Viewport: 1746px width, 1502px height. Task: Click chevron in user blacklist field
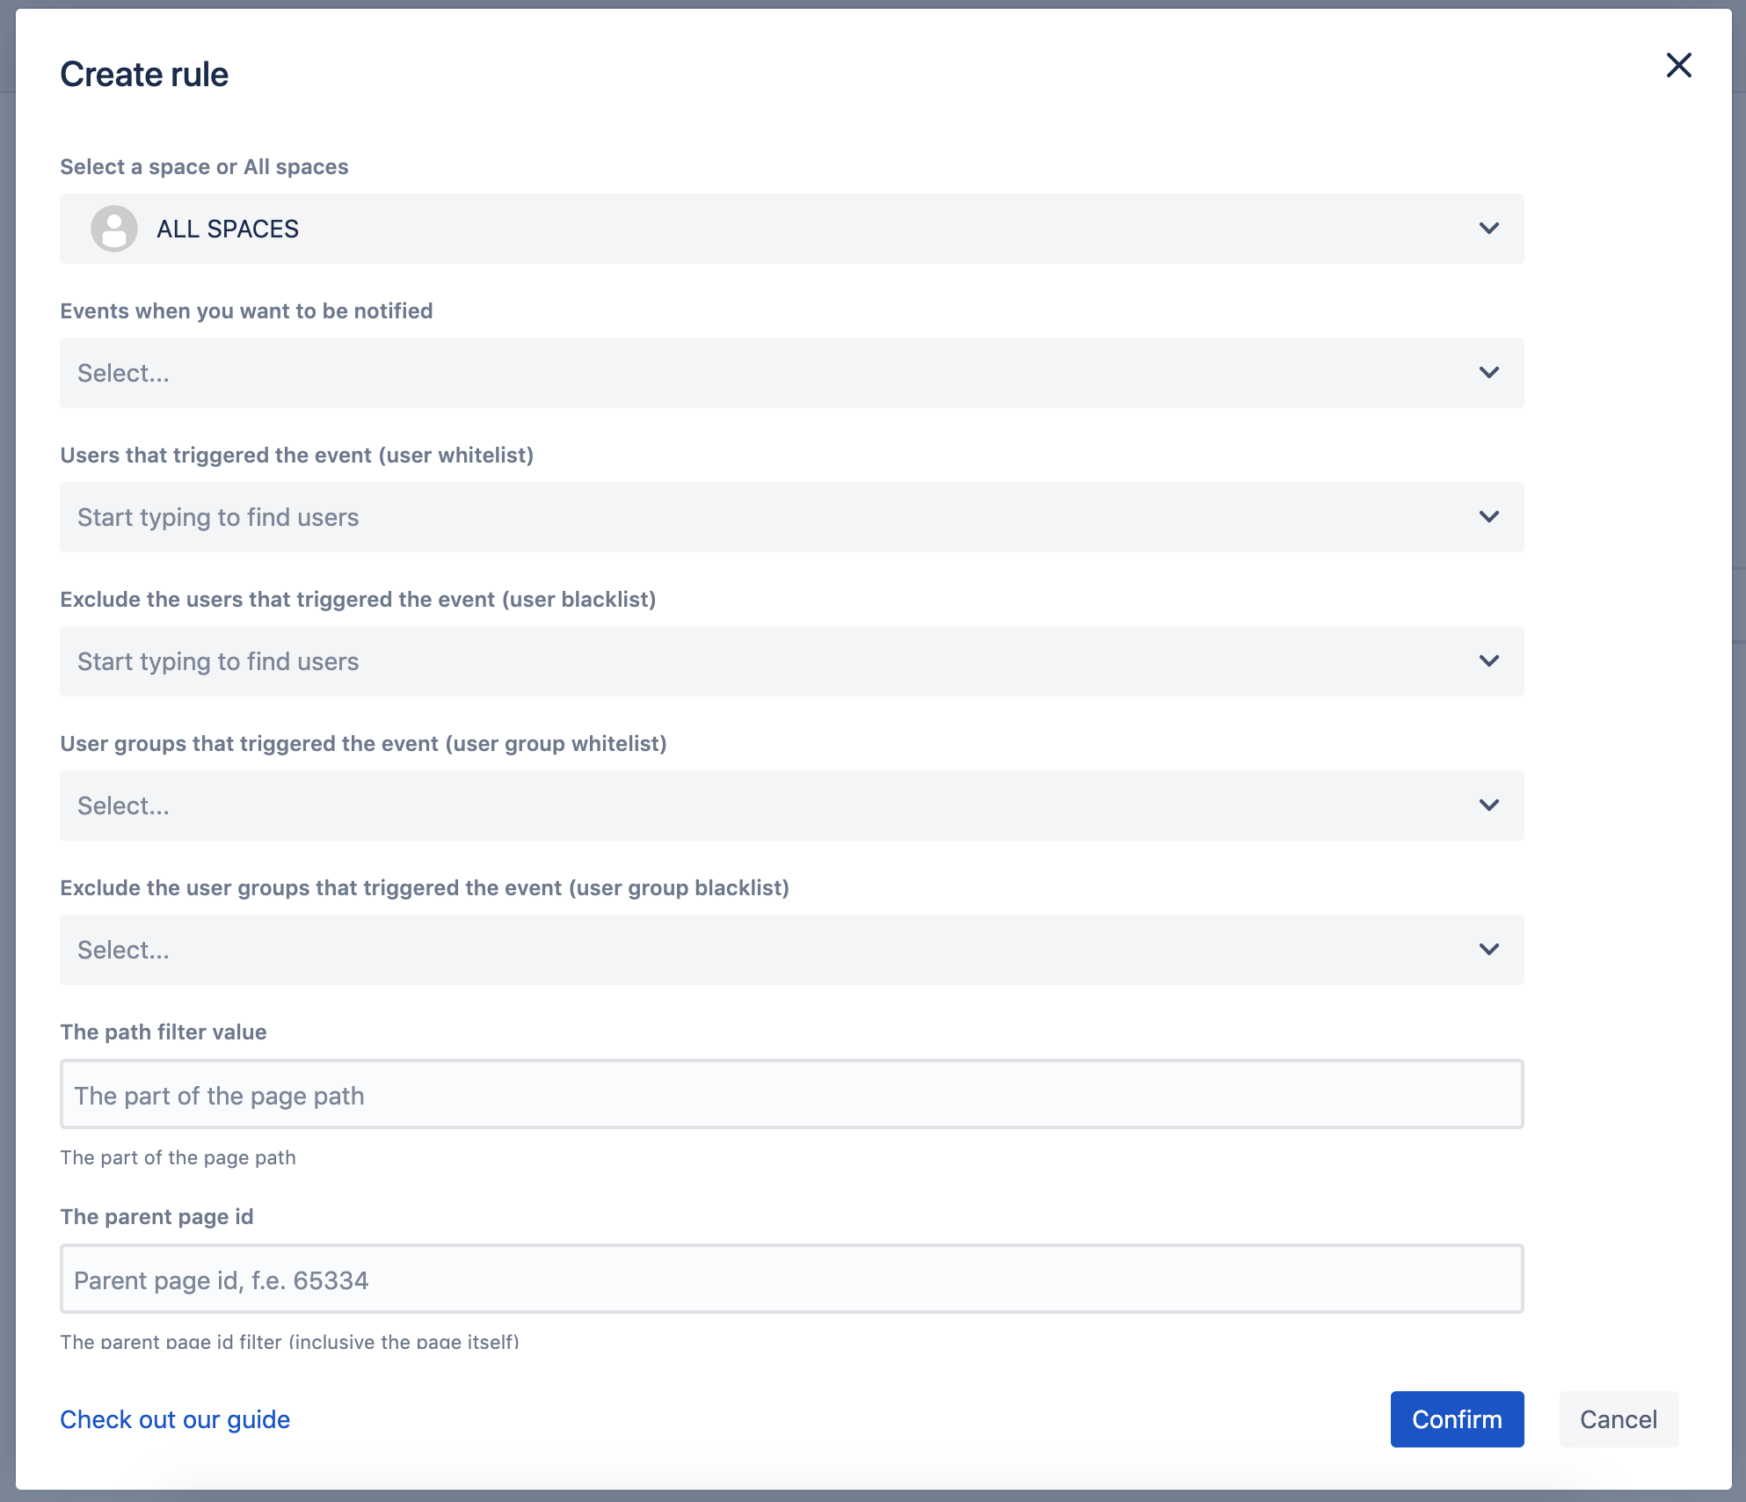pyautogui.click(x=1488, y=661)
